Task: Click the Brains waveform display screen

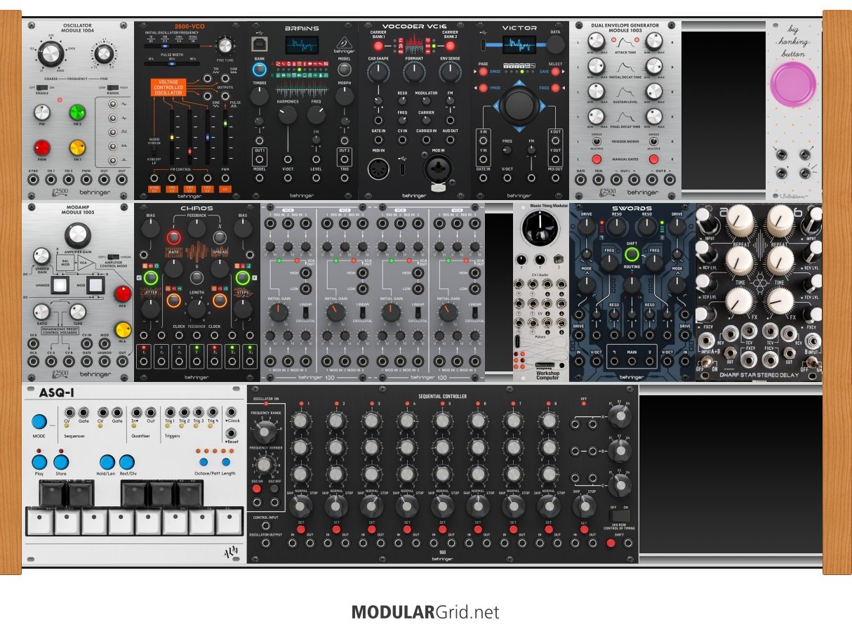Action: (302, 46)
